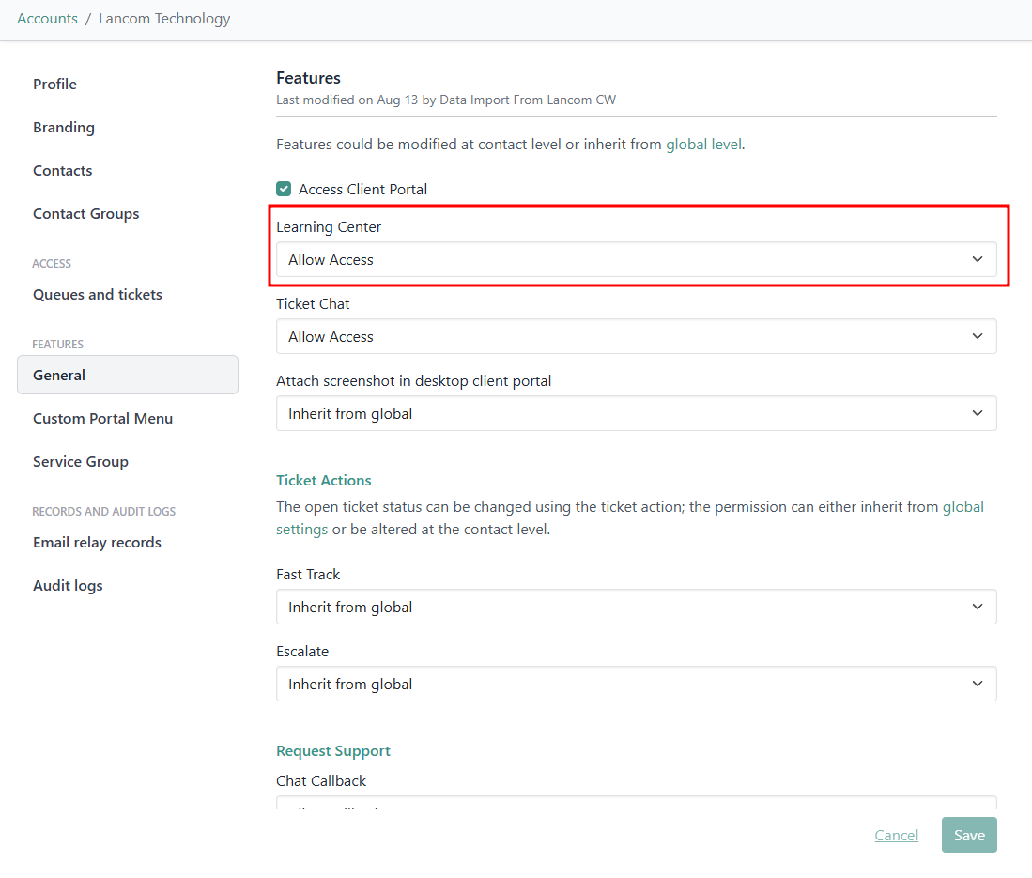Select Contacts in the sidebar
This screenshot has height=878, width=1032.
[63, 170]
